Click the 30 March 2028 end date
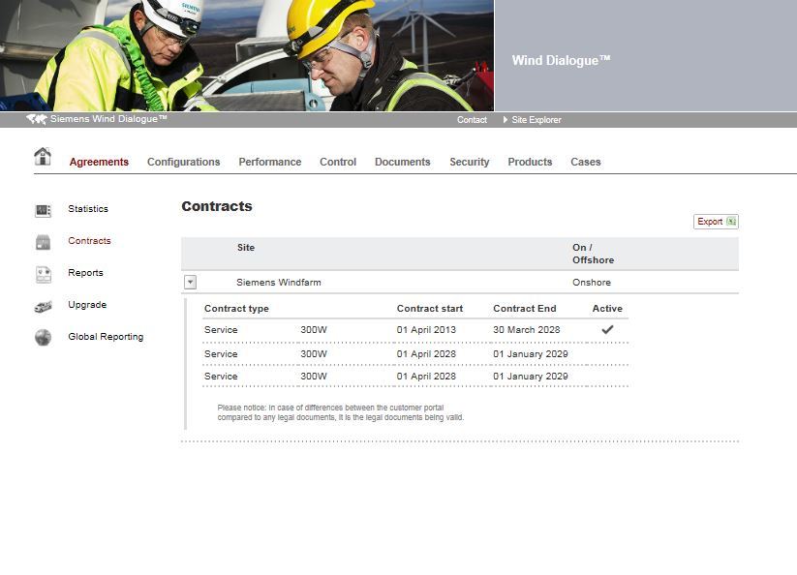Image resolution: width=797 pixels, height=575 pixels. 527,330
